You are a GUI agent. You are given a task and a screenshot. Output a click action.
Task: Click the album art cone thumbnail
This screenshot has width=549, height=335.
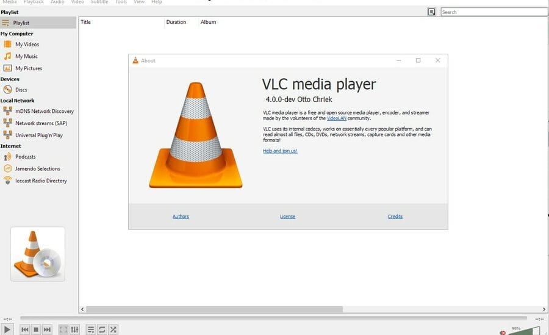click(38, 254)
